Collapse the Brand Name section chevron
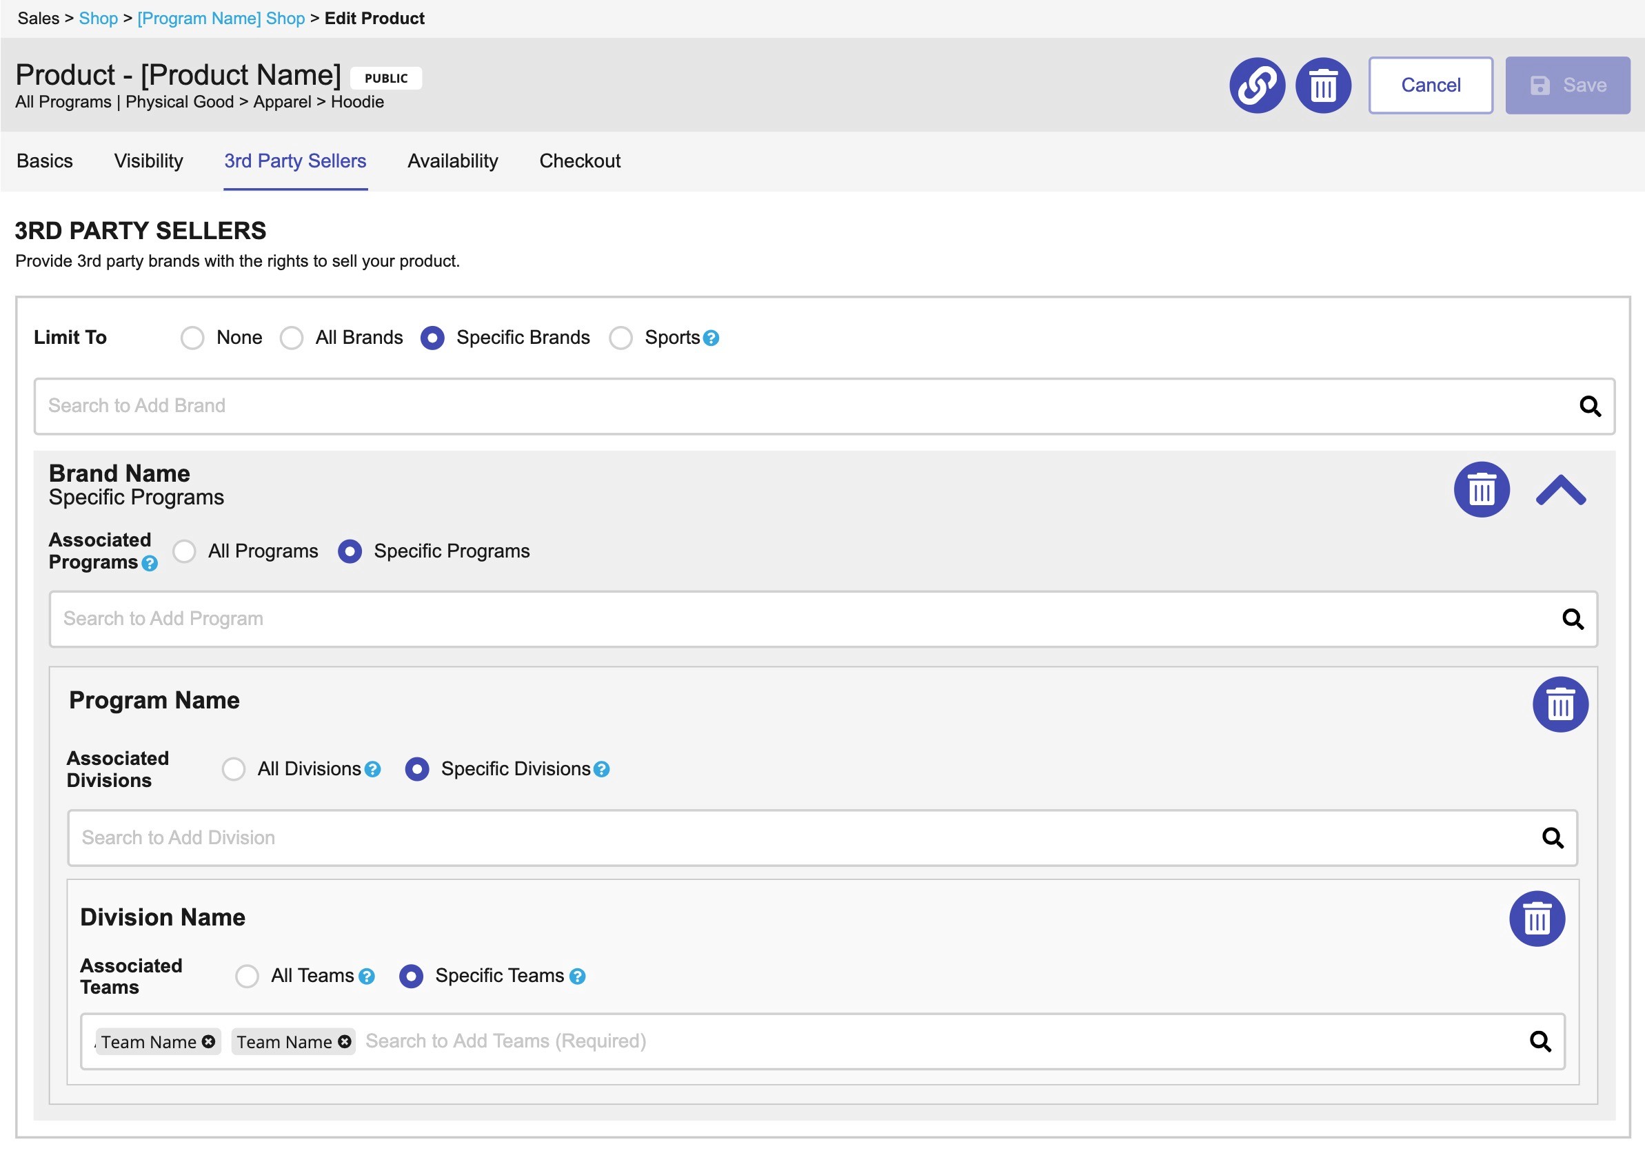The height and width of the screenshot is (1155, 1645). (x=1560, y=490)
